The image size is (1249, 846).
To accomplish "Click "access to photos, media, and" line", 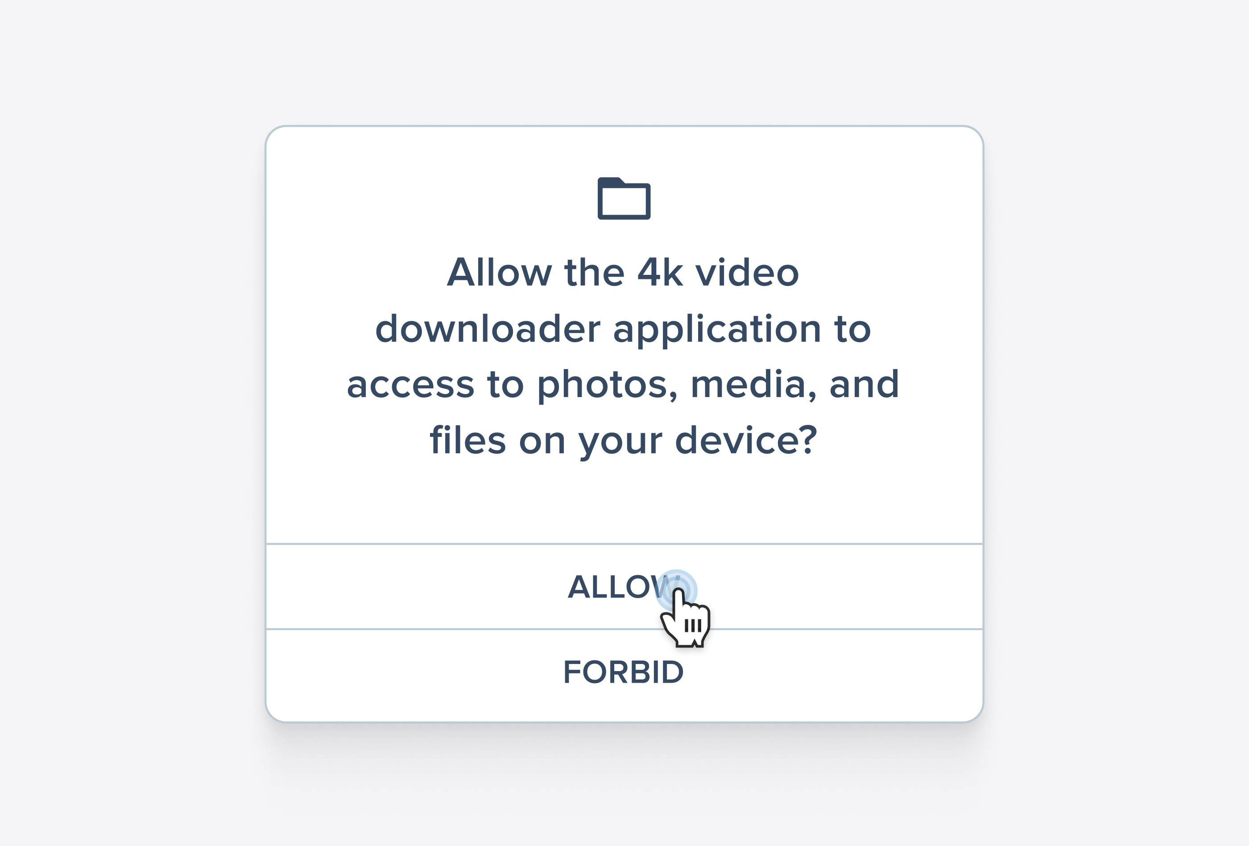I will pos(624,384).
